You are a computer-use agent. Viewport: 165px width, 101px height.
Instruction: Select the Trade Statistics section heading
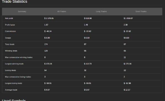tap(15, 2)
